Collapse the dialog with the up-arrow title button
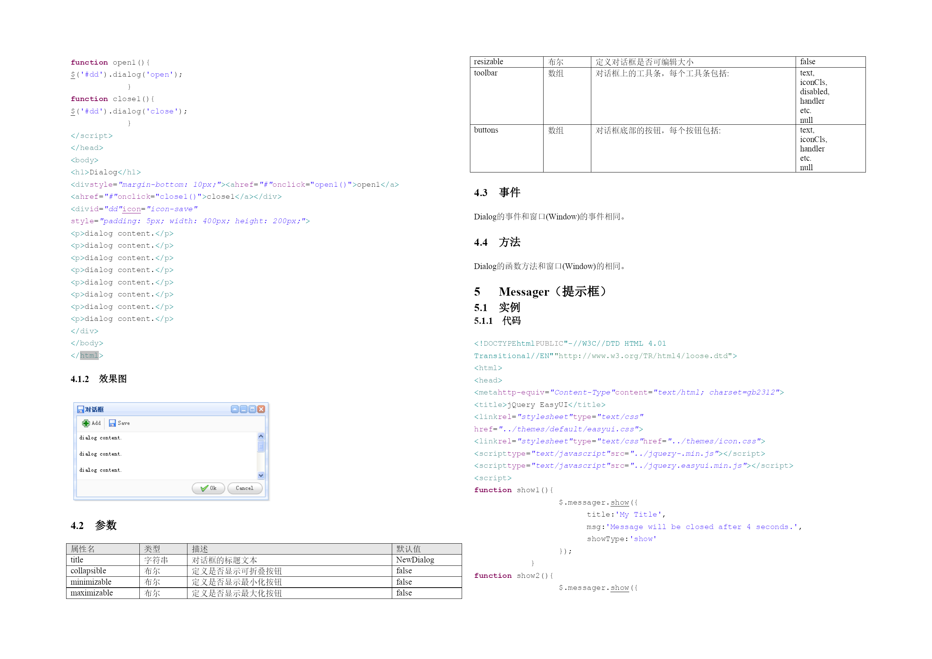The width and height of the screenshot is (932, 659). (235, 409)
